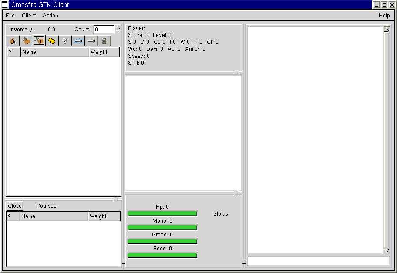Click the "Mana: 0" label
Screen dimensions: 397x273
[x=162, y=221]
